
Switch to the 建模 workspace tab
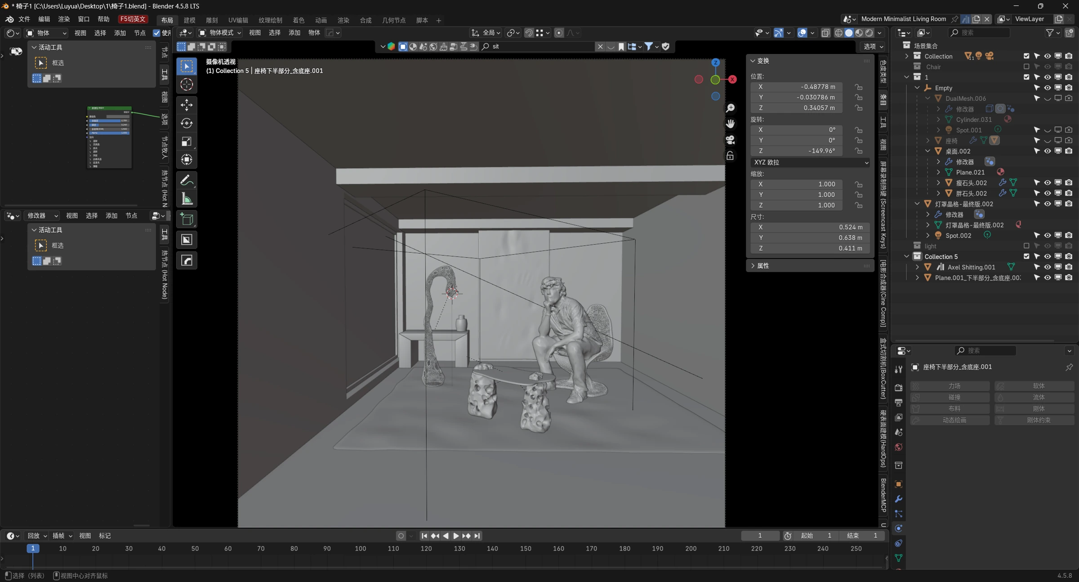click(x=190, y=20)
